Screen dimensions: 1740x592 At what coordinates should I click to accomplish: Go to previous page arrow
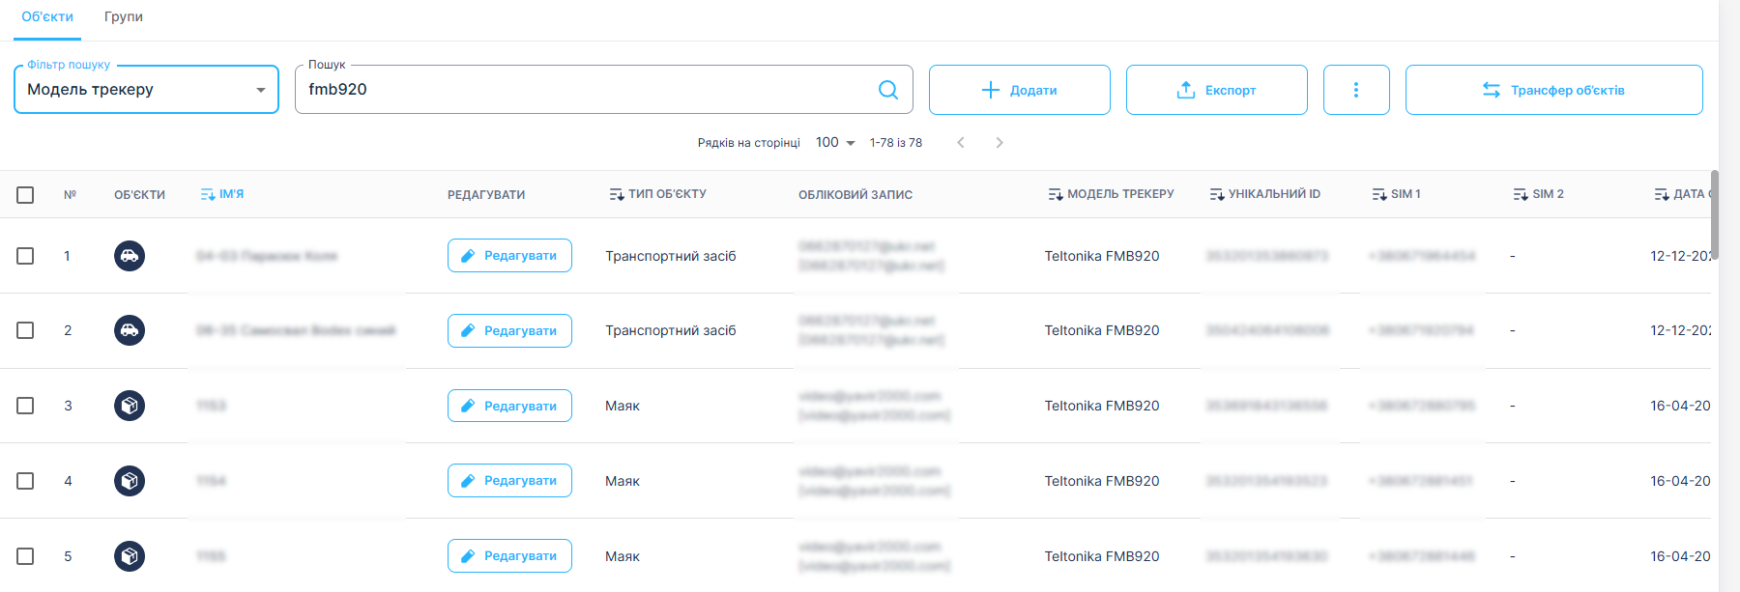(961, 143)
